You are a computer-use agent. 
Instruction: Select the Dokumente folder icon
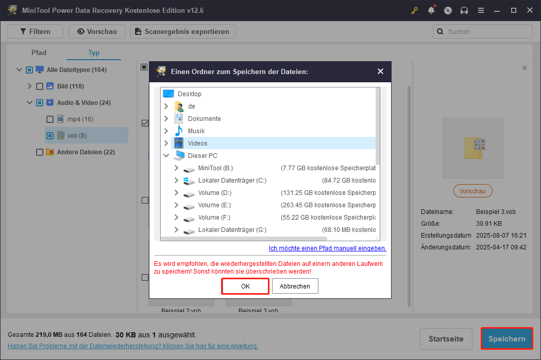click(179, 118)
